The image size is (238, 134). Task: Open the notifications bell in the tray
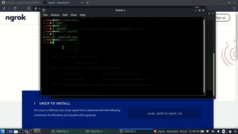pos(218,131)
